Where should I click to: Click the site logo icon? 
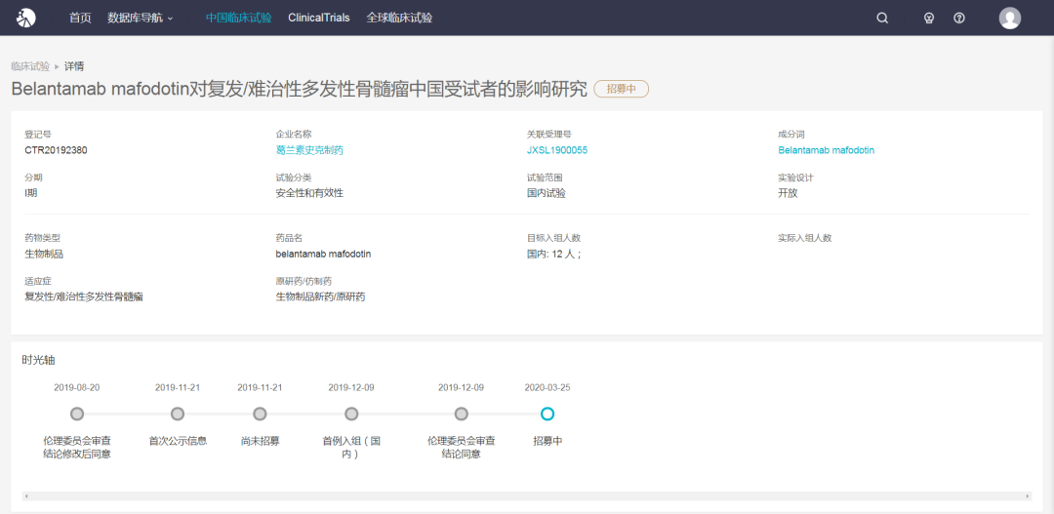(x=25, y=19)
